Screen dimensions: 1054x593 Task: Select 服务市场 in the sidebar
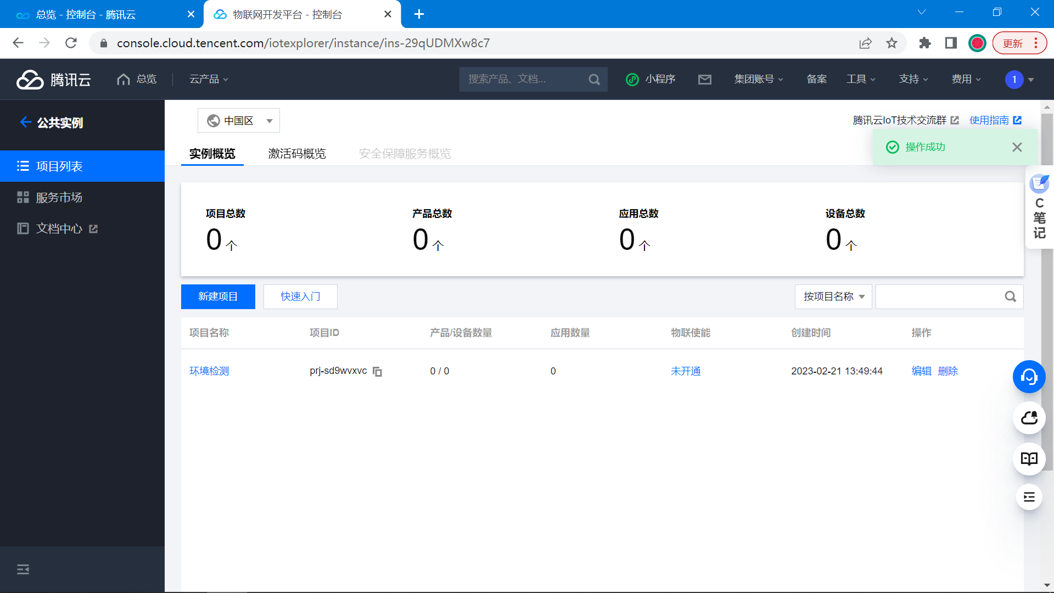click(x=59, y=198)
